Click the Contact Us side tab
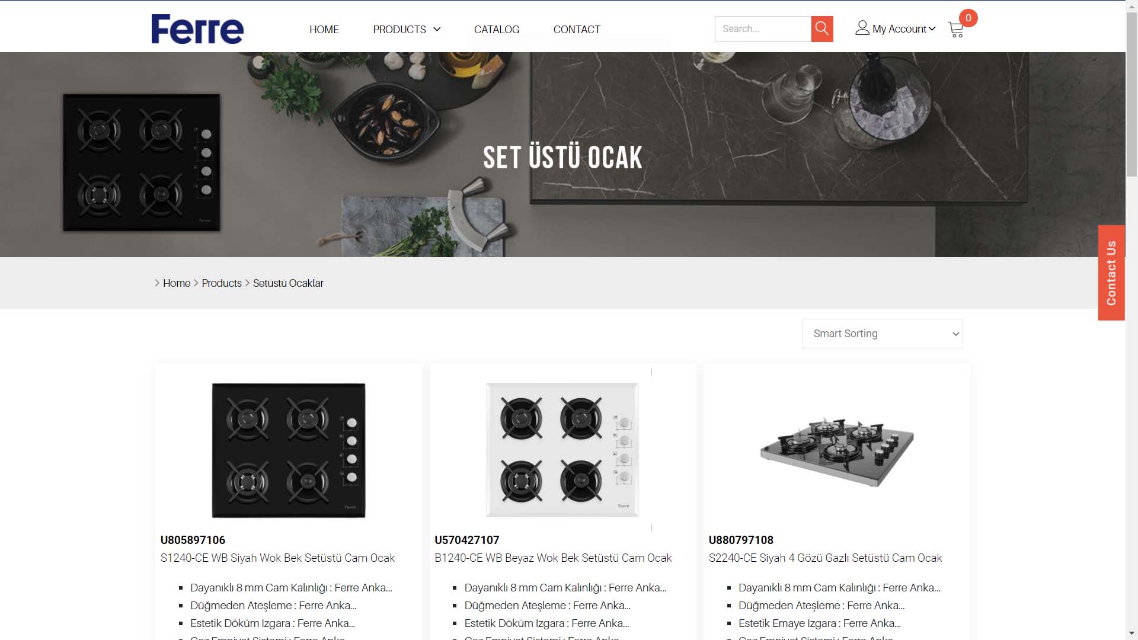This screenshot has height=640, width=1138. click(1111, 273)
